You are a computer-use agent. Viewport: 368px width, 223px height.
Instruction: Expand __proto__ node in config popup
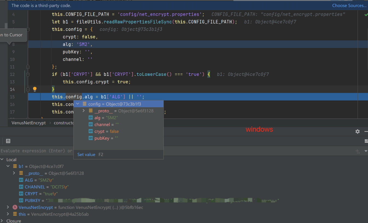pos(84,111)
